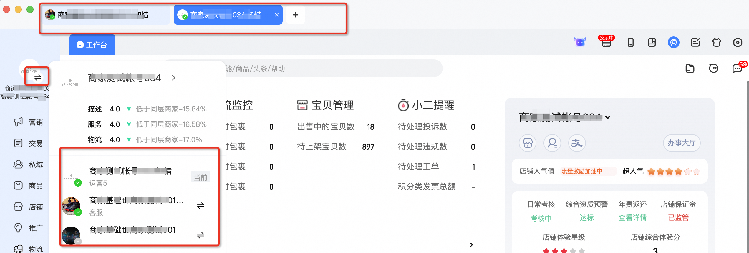Expand store details chevron in popup header

point(174,78)
